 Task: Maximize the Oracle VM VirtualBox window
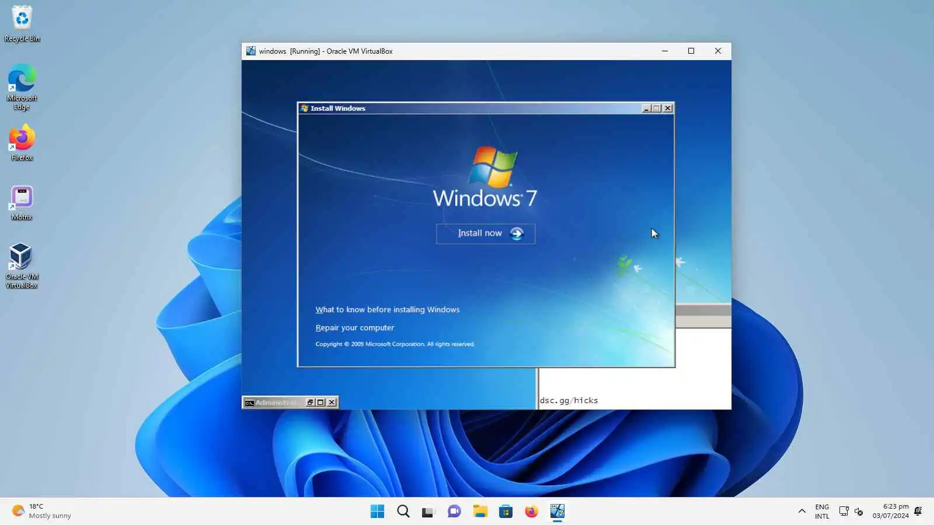click(x=691, y=51)
